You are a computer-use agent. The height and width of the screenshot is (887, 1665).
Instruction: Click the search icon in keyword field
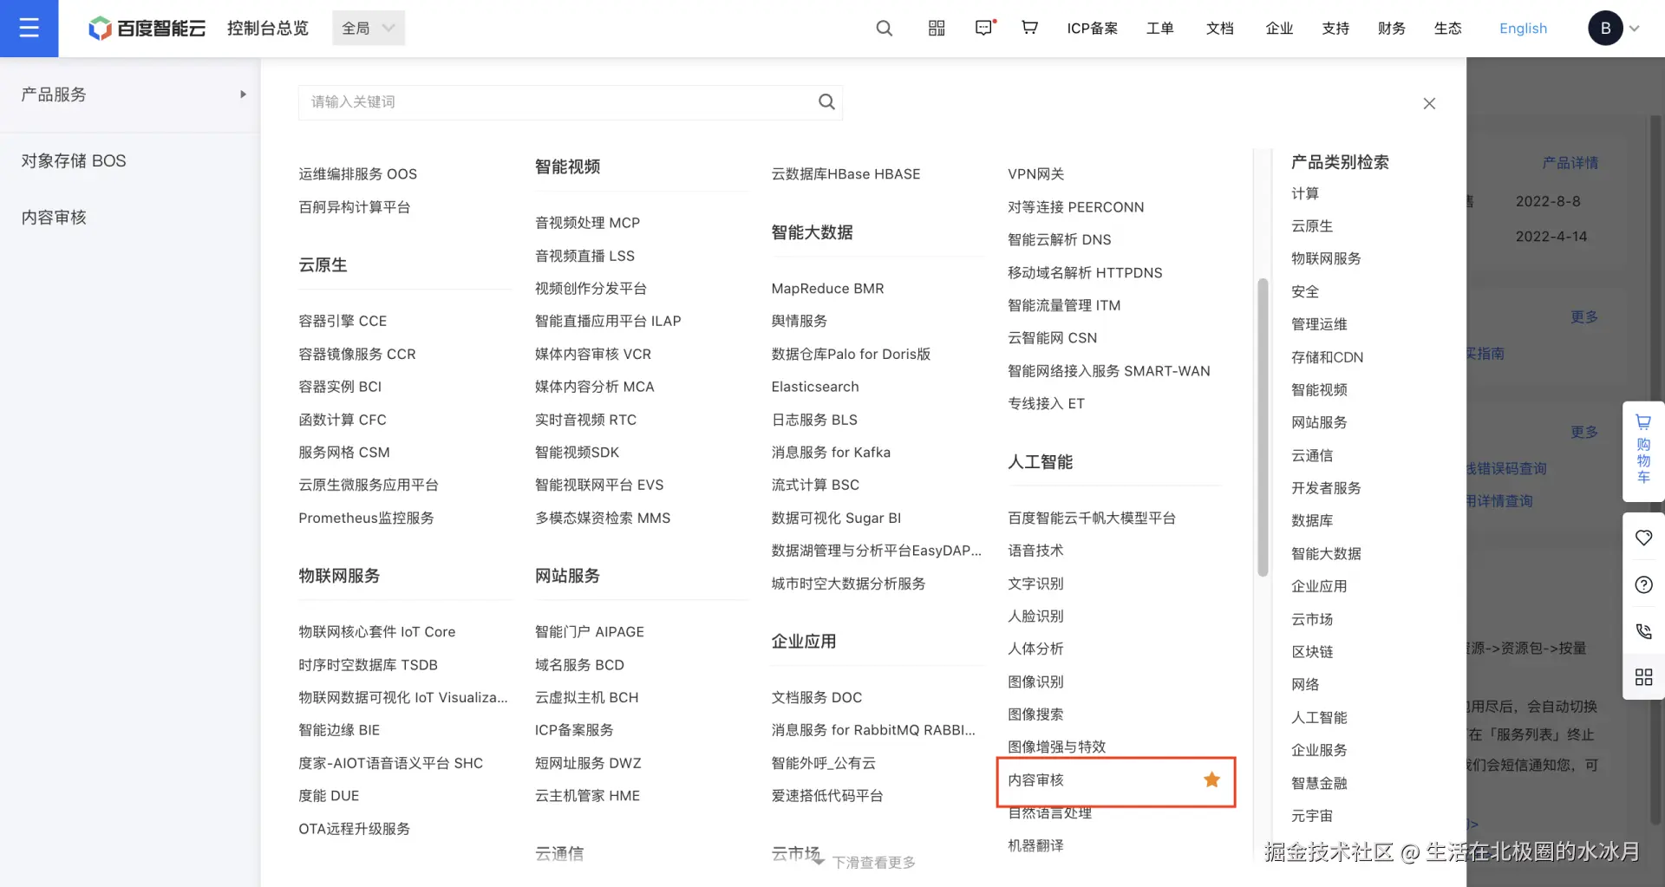[826, 102]
